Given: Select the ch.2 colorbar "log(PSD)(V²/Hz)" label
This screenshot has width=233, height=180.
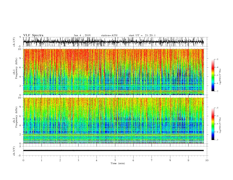Looking at the screenshot, I should pyautogui.click(x=220, y=125).
